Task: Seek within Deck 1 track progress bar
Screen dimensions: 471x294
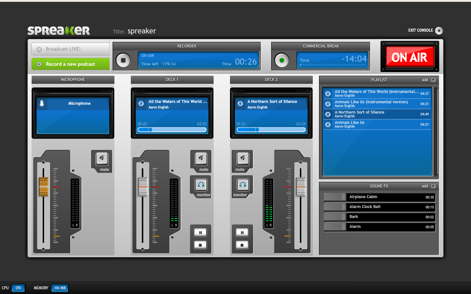Action: 172,130
